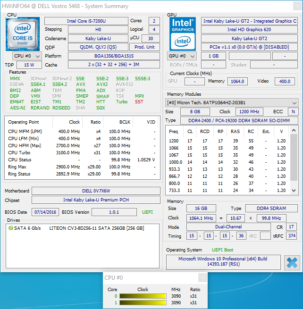Viewport: 303px width, 309px height.
Task: Click the red SST feature label
Action: click(x=139, y=102)
